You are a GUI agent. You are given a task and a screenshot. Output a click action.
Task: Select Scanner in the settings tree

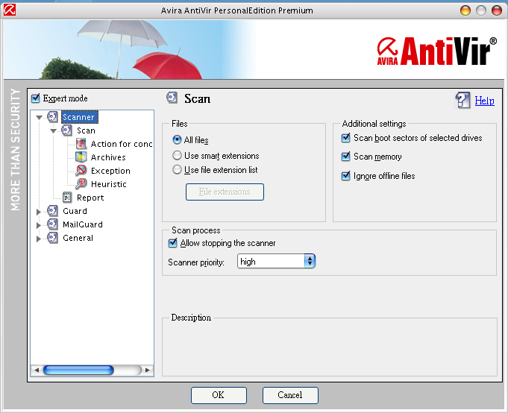point(78,117)
